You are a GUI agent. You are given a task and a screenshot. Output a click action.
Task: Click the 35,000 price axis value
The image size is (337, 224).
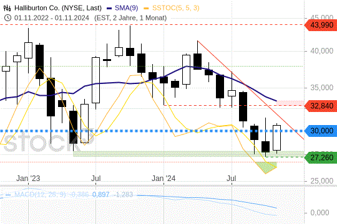pyautogui.click(x=322, y=88)
